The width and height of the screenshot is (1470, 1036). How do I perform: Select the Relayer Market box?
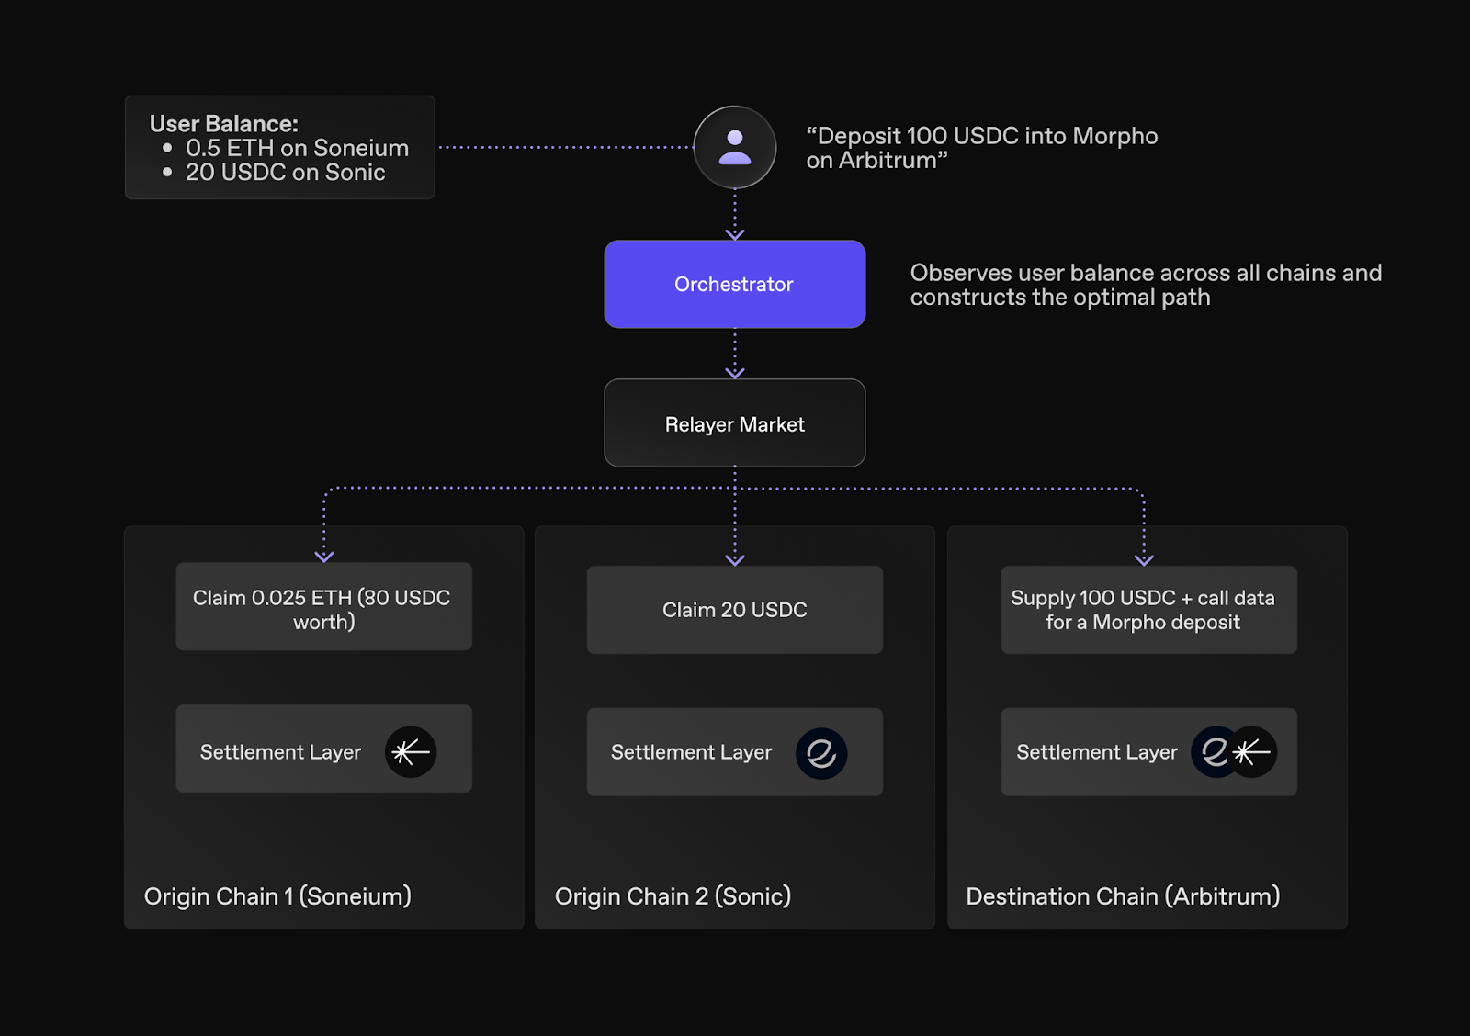735,423
